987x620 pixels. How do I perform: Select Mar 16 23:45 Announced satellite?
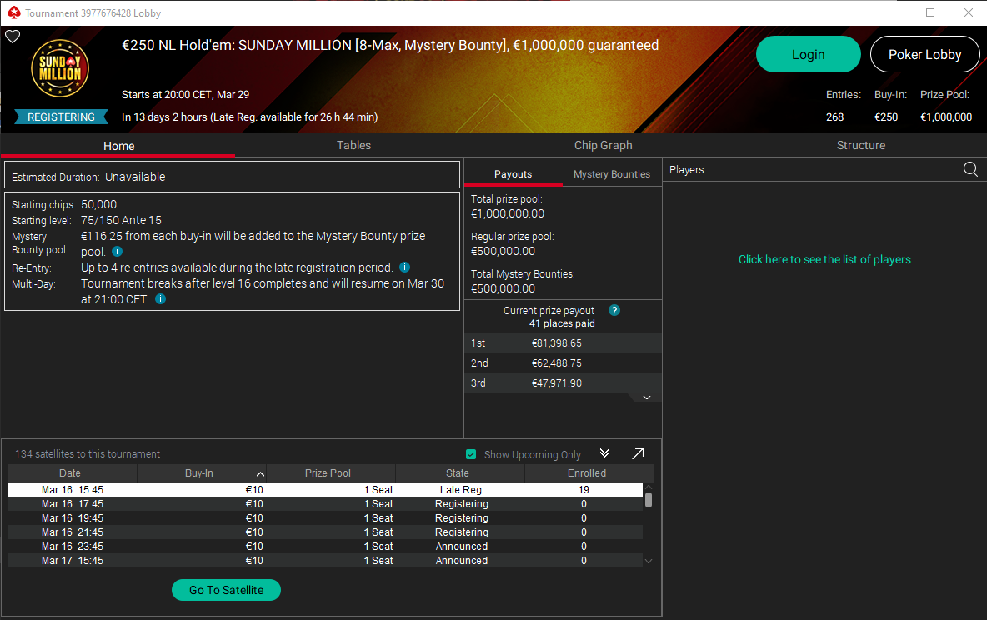(325, 547)
